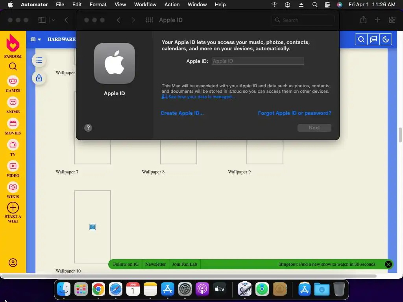Click the Siri icon in the menu bar
Image resolution: width=403 pixels, height=302 pixels.
(x=340, y=5)
